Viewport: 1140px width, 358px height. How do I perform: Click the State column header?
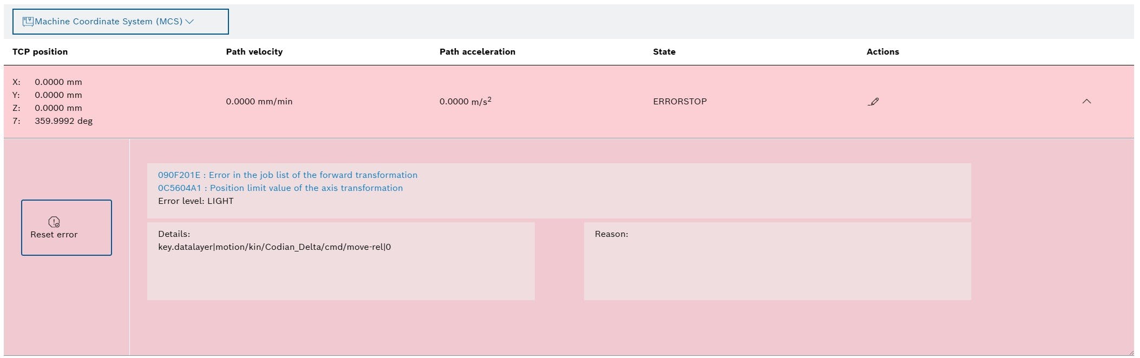tap(664, 52)
